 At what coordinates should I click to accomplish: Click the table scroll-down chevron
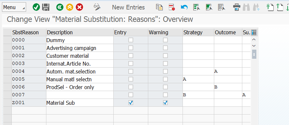coord(254,46)
